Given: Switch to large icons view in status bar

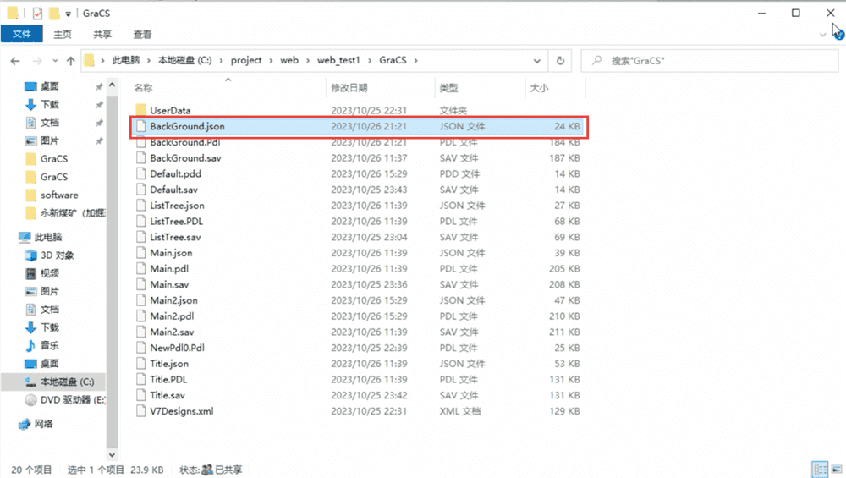Looking at the screenshot, I should [x=834, y=469].
